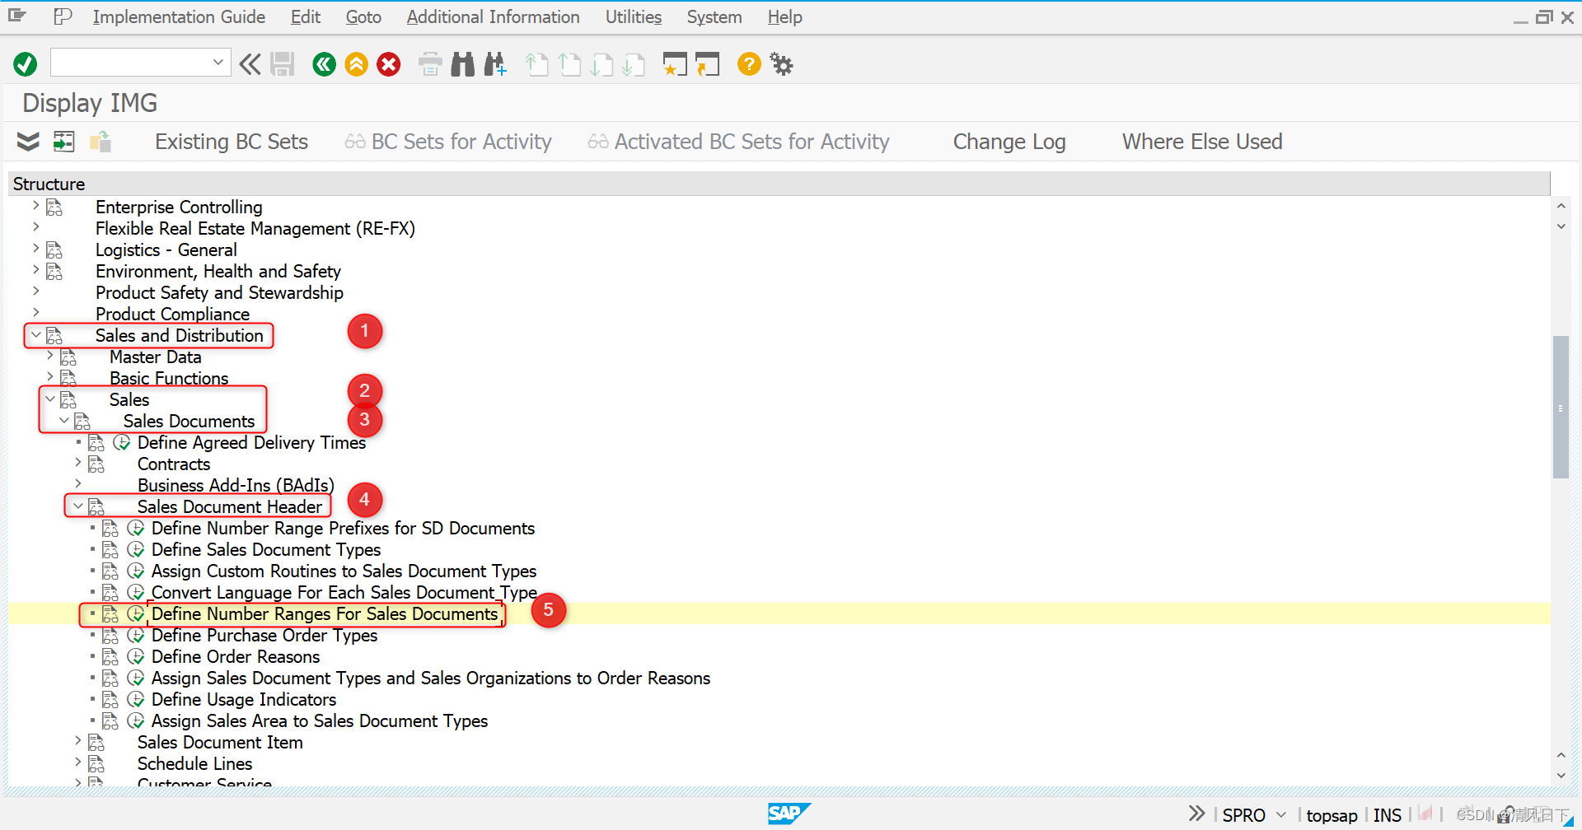Collapse the Sales Document Header node
This screenshot has width=1582, height=830.
point(78,506)
